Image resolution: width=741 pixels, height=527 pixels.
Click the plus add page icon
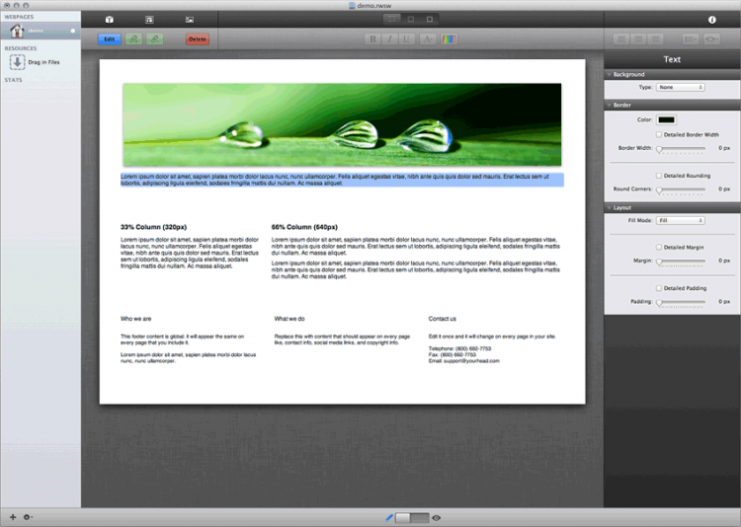(x=13, y=517)
